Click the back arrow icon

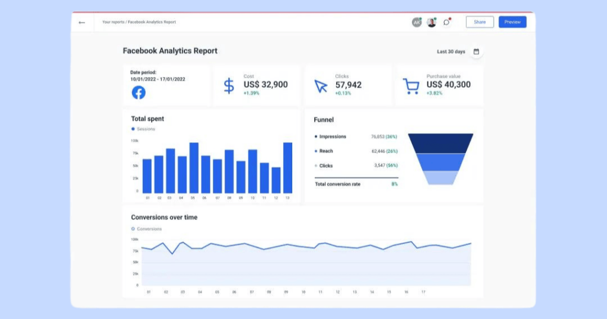click(82, 23)
